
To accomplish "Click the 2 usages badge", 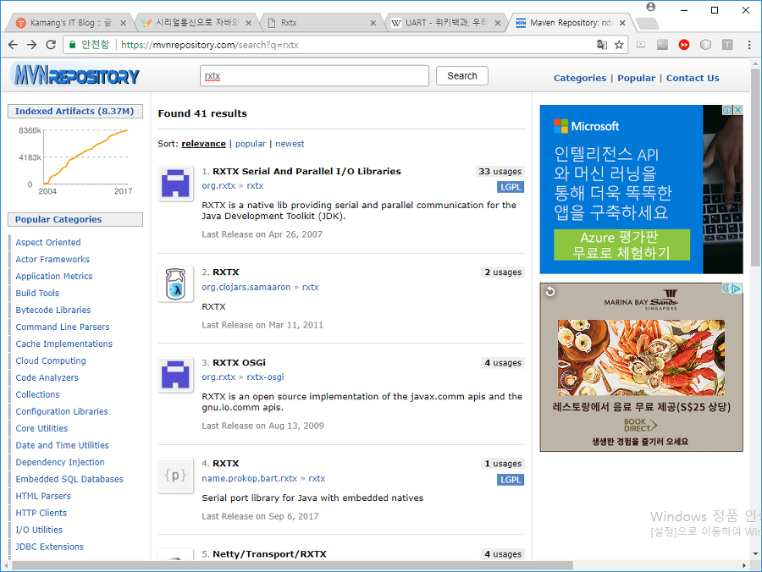I will 502,272.
